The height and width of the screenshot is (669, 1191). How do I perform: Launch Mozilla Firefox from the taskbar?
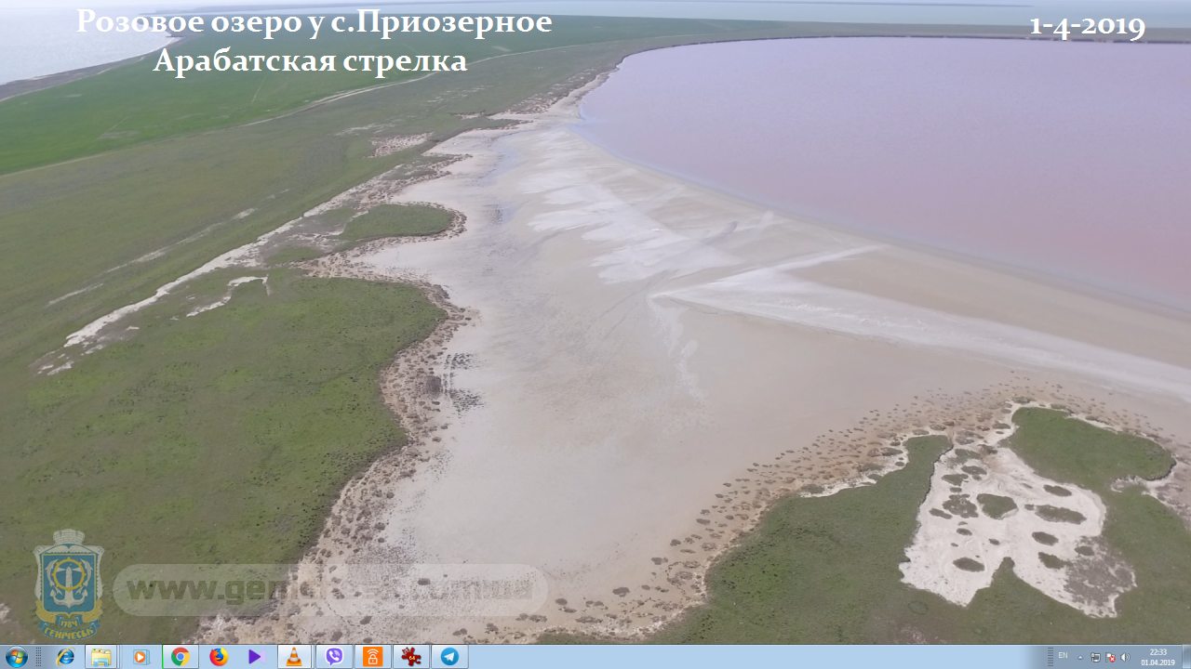[219, 657]
